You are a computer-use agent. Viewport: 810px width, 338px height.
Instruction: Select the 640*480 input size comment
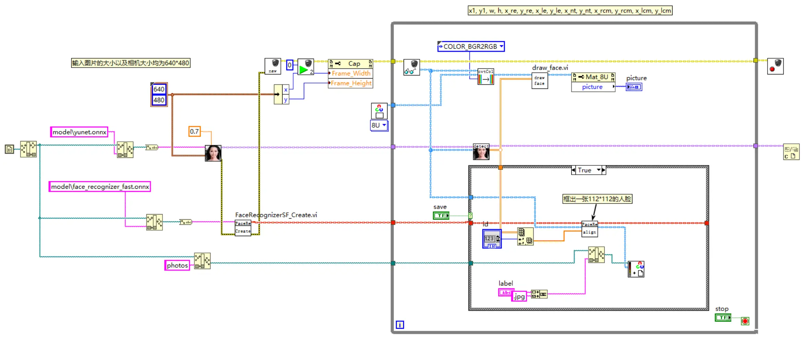click(x=131, y=63)
